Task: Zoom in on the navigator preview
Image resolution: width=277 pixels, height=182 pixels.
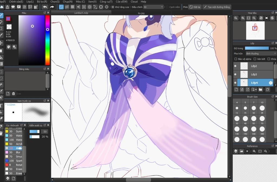Action: click(x=243, y=18)
